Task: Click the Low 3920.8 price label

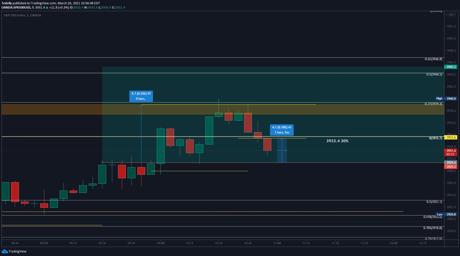Action: click(x=446, y=214)
